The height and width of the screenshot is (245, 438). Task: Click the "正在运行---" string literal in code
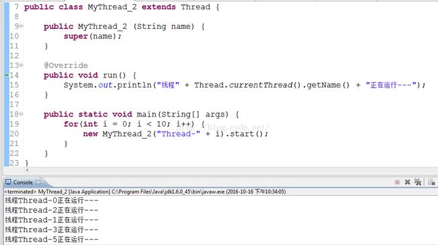pos(391,85)
